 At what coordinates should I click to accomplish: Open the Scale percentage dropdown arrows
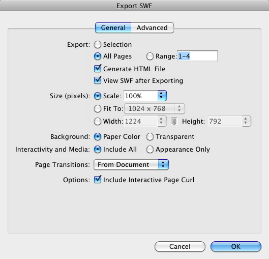click(x=162, y=96)
